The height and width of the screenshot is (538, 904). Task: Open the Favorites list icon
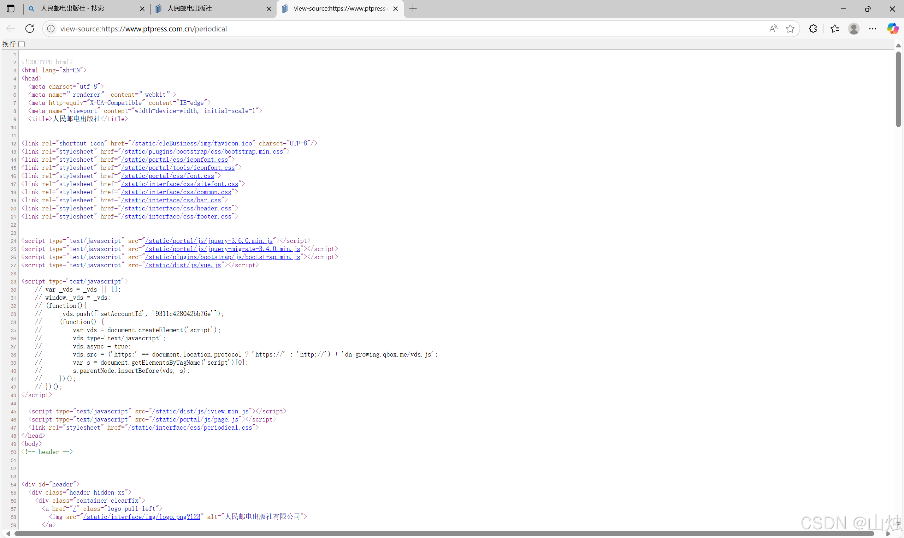point(835,29)
